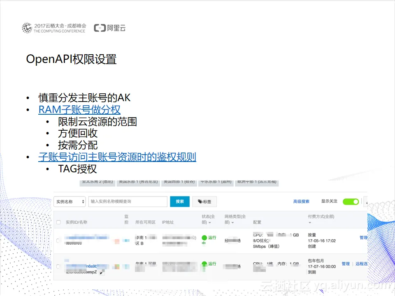Expand the 状态(全部) column filter
The width and height of the screenshot is (395, 296).
tap(210, 223)
